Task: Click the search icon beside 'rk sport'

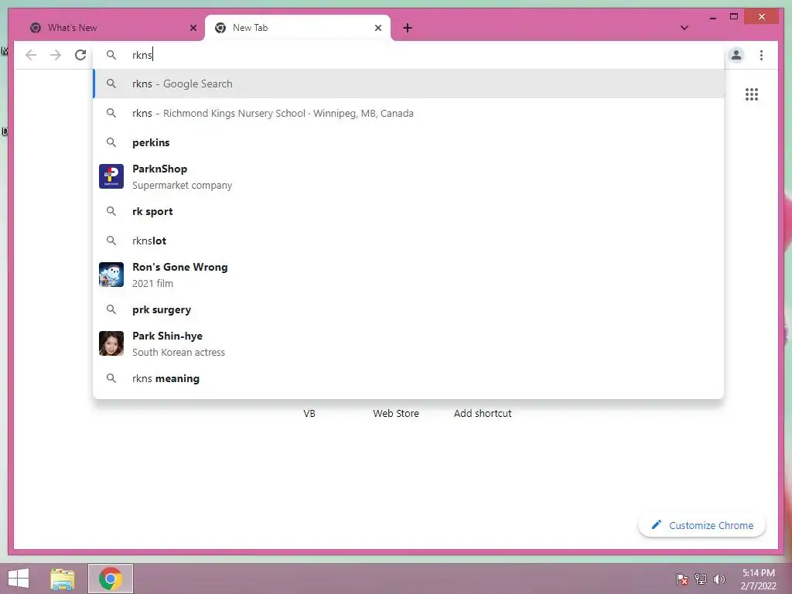Action: point(111,211)
